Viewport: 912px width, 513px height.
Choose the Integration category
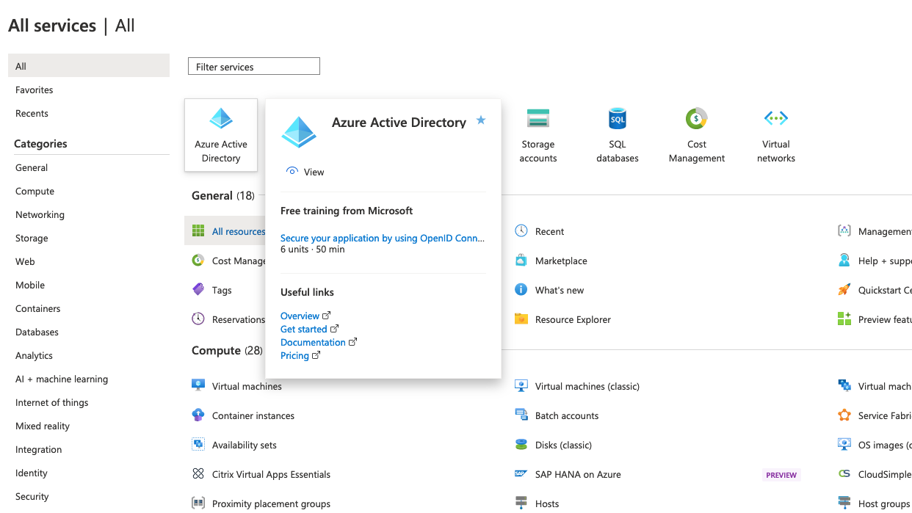pyautogui.click(x=38, y=449)
